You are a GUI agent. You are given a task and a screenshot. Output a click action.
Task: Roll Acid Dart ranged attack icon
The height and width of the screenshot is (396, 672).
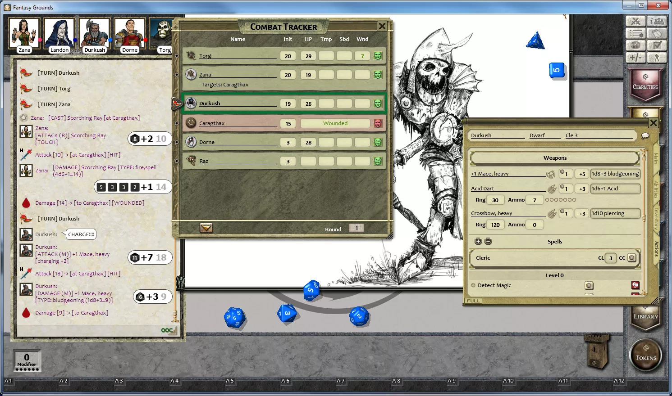pos(552,189)
